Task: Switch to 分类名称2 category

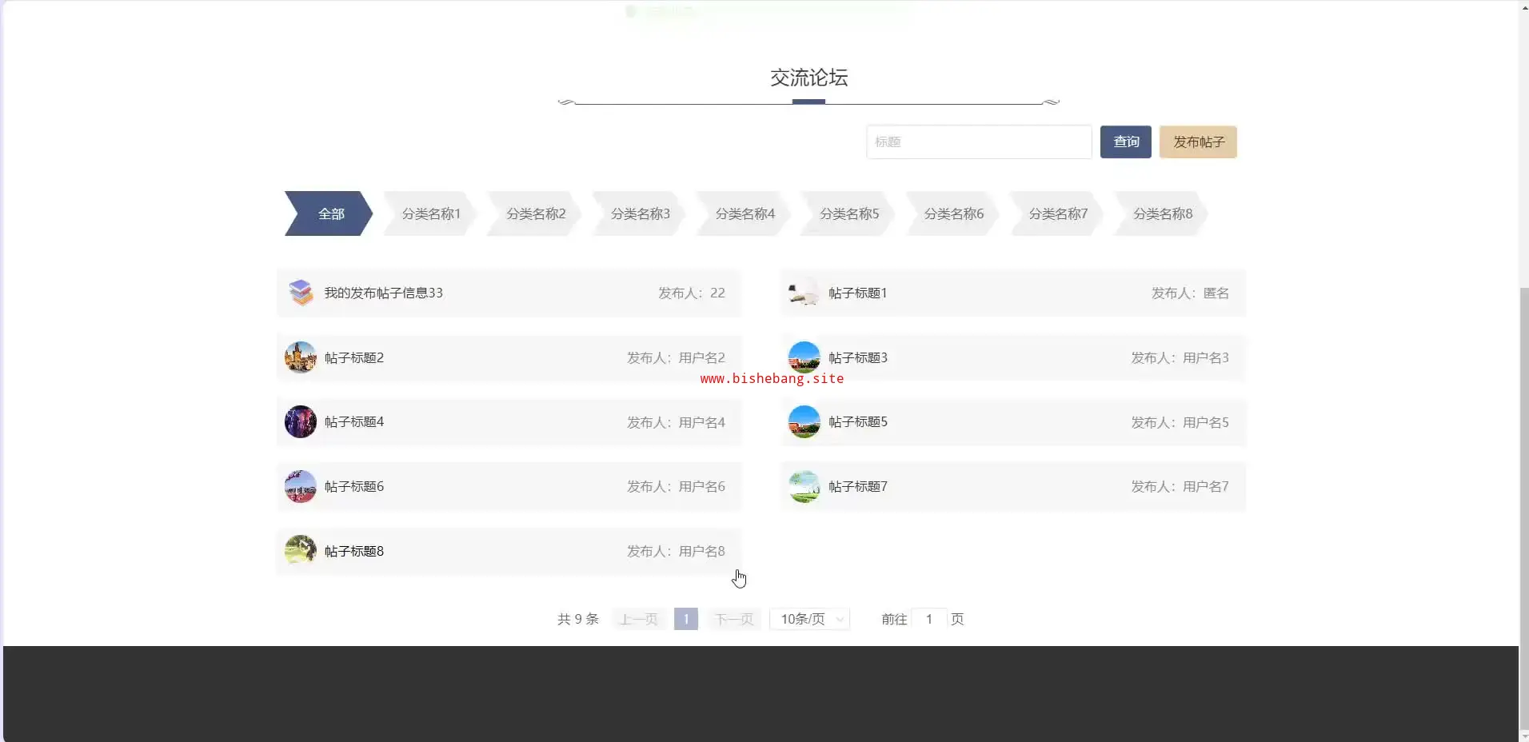Action: click(536, 213)
